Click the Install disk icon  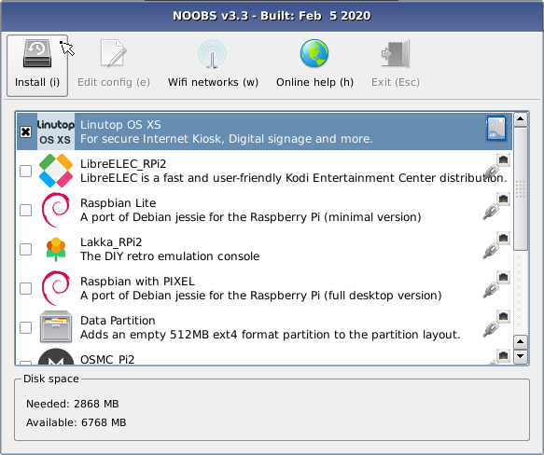coord(37,53)
